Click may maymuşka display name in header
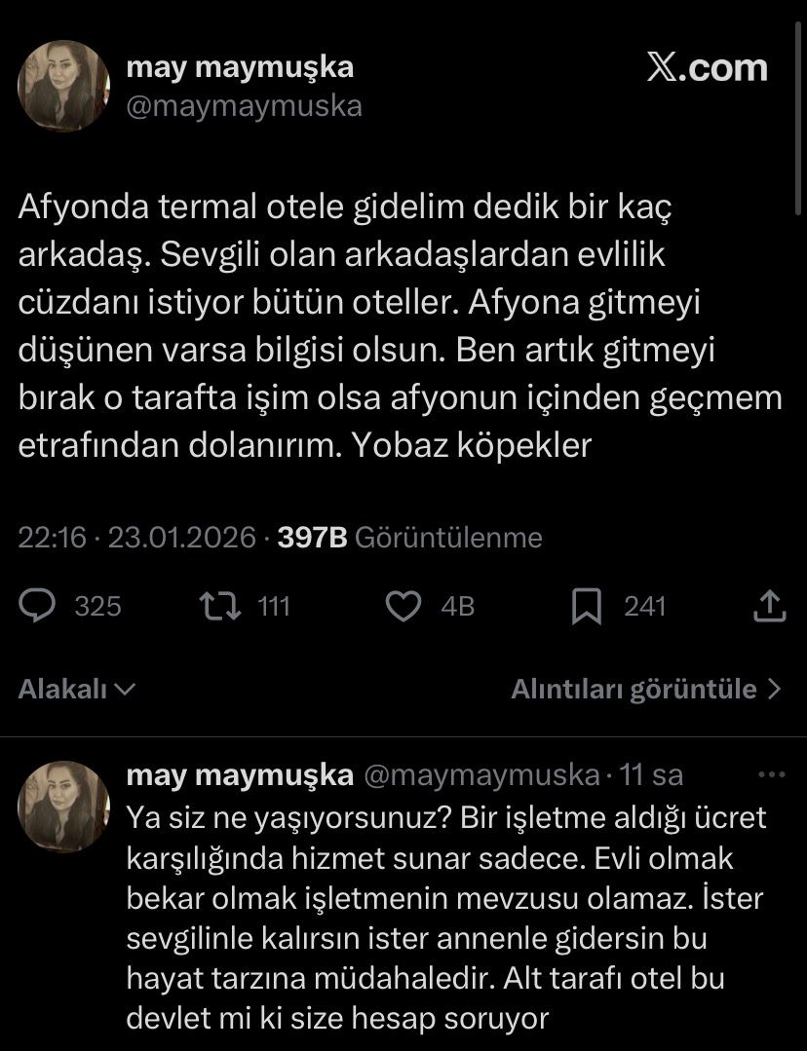Screen dimensions: 807x1051 240,67
